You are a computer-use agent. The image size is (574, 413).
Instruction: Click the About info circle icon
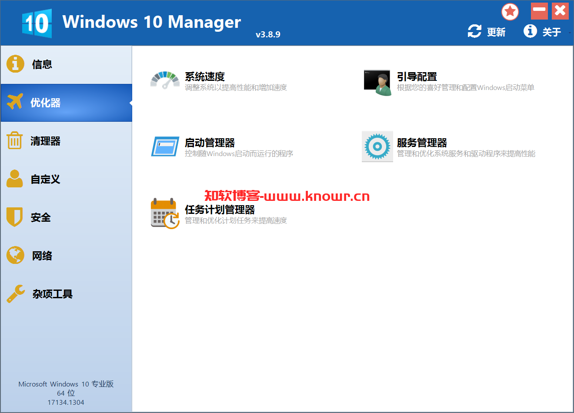530,31
